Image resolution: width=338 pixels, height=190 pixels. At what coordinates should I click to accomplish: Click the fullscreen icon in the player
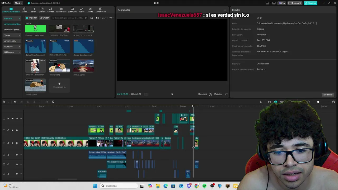[226, 94]
